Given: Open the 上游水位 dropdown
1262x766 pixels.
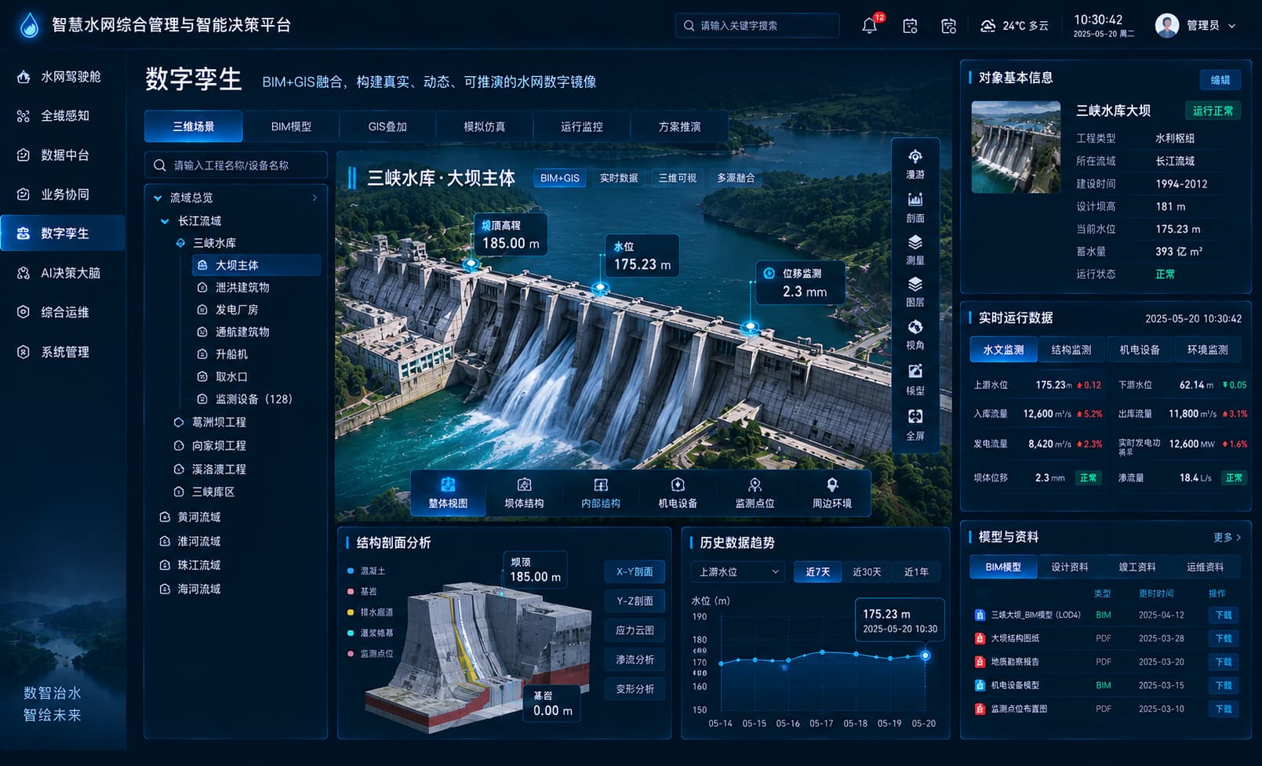Looking at the screenshot, I should click(737, 572).
